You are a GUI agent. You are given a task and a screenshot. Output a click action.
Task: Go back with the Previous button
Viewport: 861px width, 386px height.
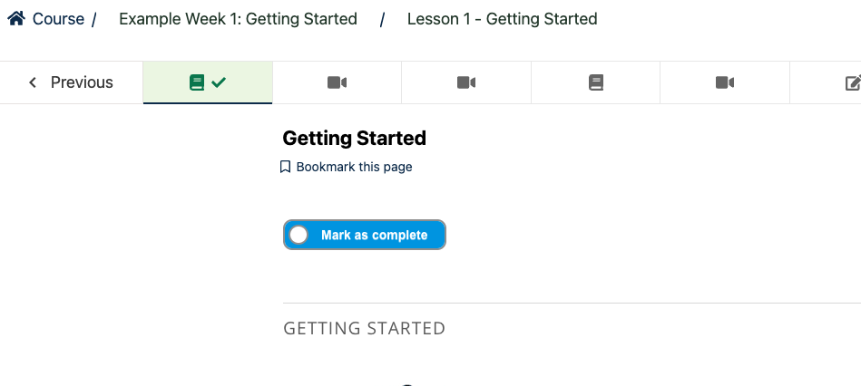[72, 82]
